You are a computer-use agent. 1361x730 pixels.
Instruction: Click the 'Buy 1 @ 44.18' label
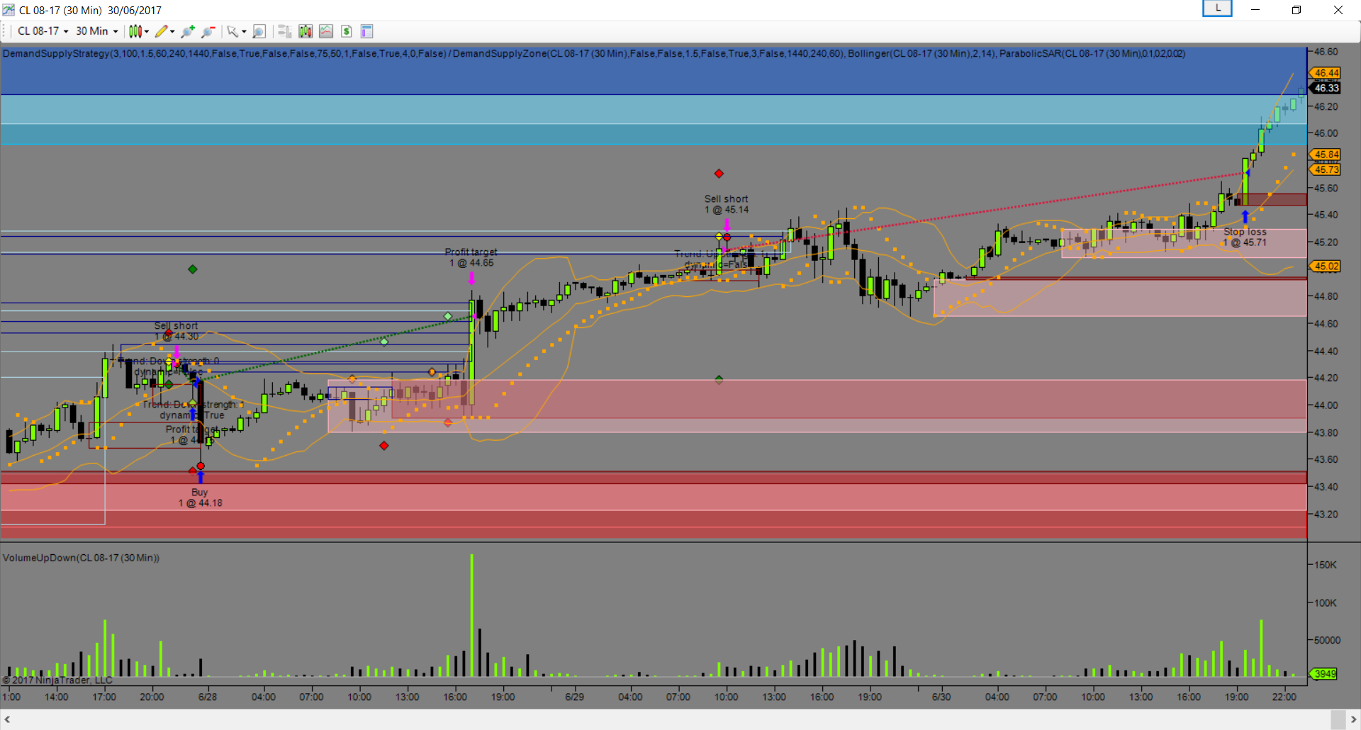click(x=200, y=498)
